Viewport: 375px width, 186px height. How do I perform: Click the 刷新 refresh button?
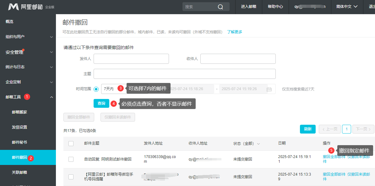[x=307, y=129]
